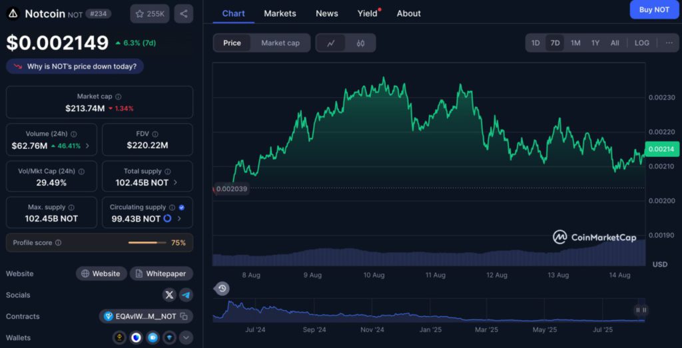Image resolution: width=682 pixels, height=348 pixels.
Task: Click the star watchlist 255K button
Action: (150, 13)
